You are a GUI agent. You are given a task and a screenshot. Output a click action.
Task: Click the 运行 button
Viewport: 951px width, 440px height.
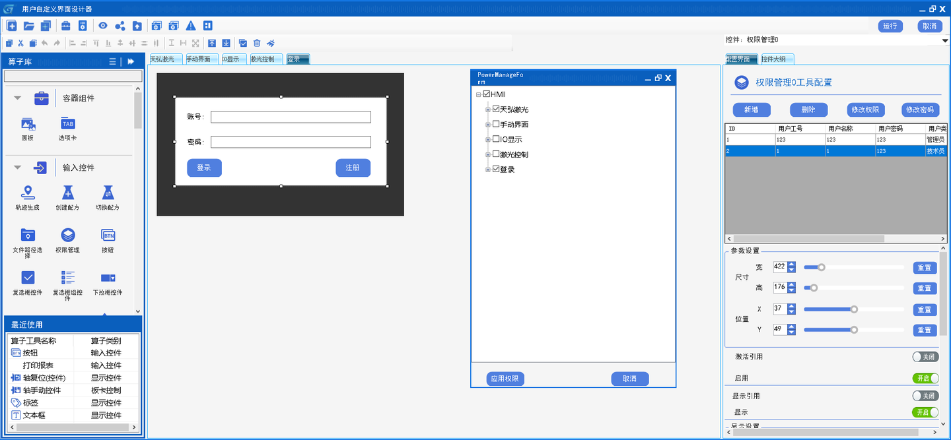[x=890, y=26]
